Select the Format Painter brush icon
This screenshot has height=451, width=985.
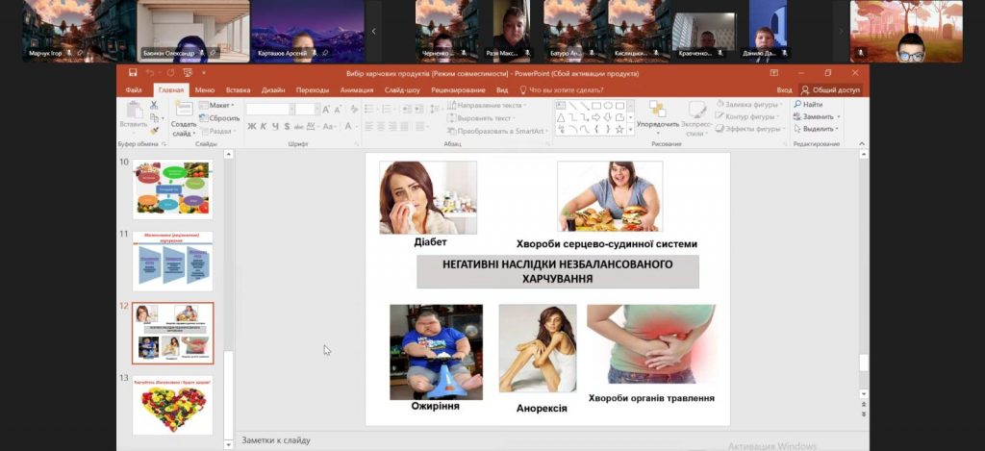(154, 130)
